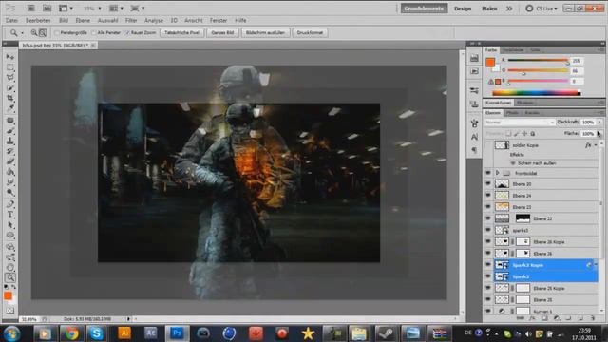The image size is (608, 342).
Task: Open the Bearbeiten menu
Action: 38,21
